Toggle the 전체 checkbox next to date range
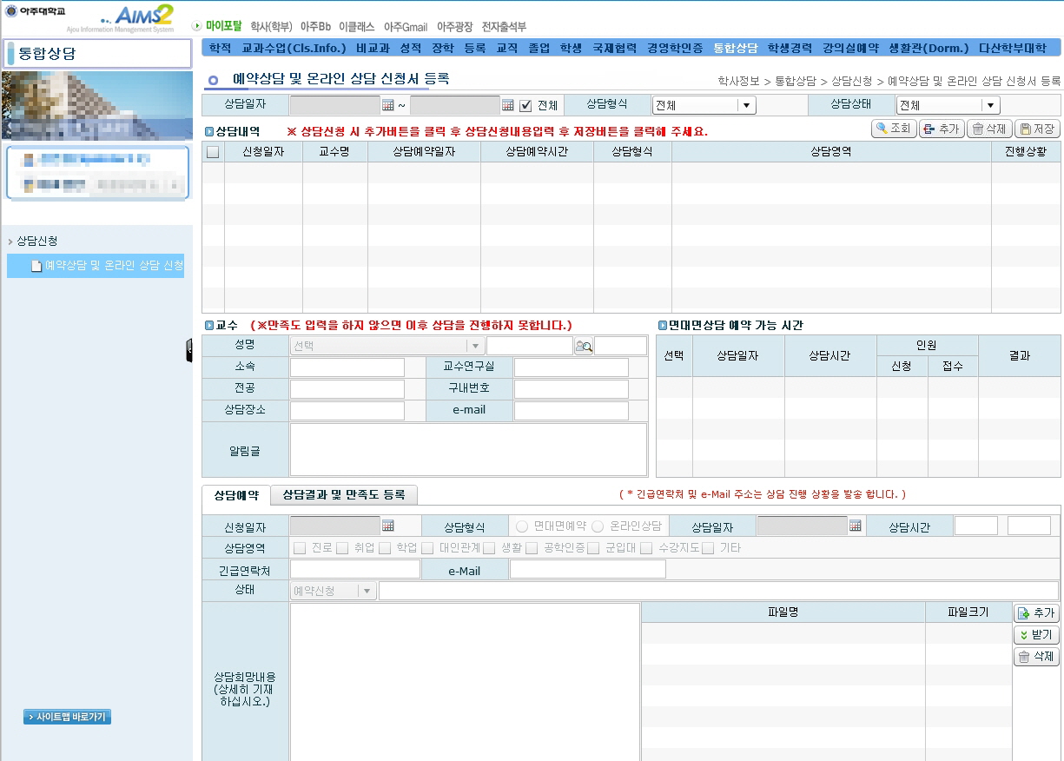The image size is (1064, 761). click(x=525, y=105)
